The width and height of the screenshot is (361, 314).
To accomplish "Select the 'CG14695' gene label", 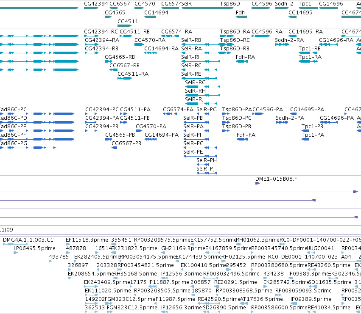I will click(x=300, y=12).
